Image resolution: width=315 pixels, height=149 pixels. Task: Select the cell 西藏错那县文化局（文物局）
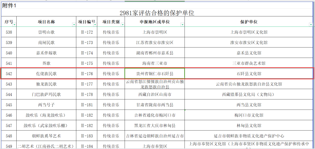[x=249, y=95]
